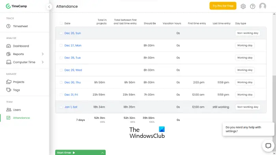Open the user profile avatar
Screen dimensions: 276x155
click(263, 6)
